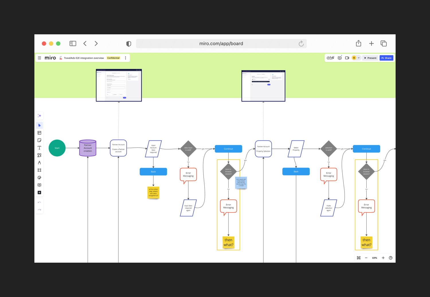Toggle the Style palette tool
430x297 pixels.
(39, 177)
